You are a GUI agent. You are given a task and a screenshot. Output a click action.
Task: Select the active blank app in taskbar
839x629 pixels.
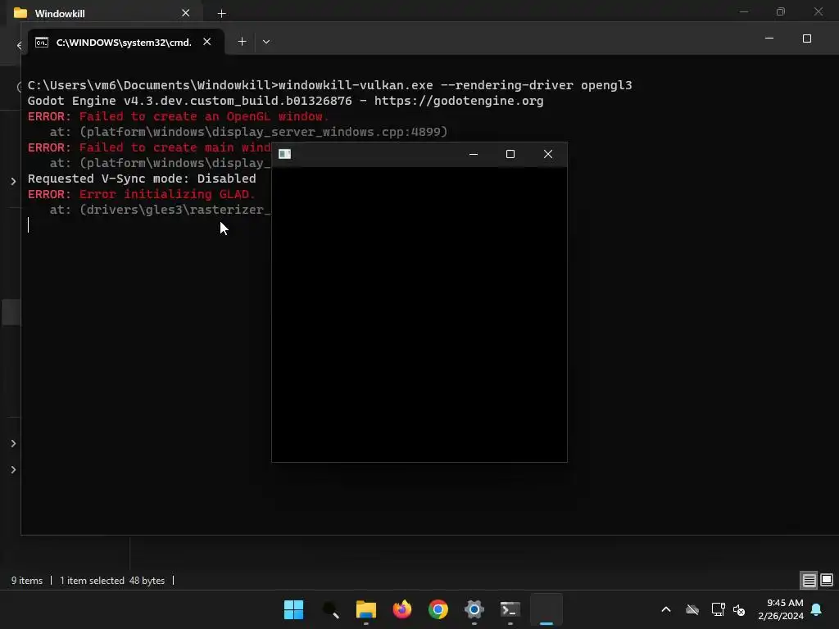coord(546,609)
